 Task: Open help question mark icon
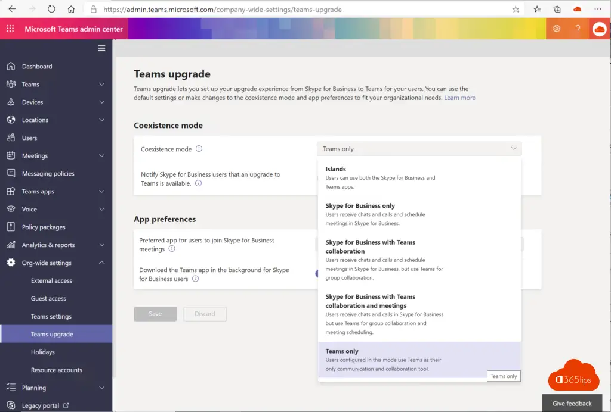578,29
